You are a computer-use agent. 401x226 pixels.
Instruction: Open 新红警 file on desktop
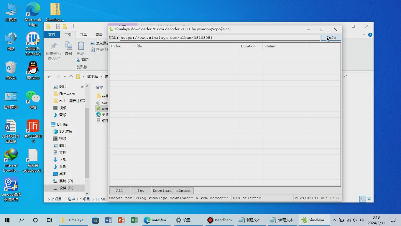pos(33,160)
